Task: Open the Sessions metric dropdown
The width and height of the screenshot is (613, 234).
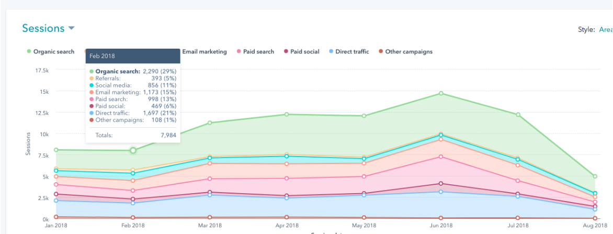Action: (x=48, y=28)
